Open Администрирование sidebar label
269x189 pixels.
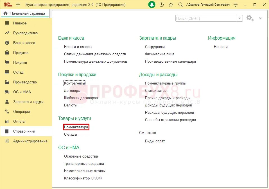30,141
